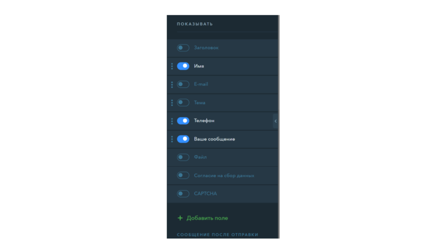The image size is (446, 252).
Task: Click the green plus icon
Action: click(x=180, y=218)
